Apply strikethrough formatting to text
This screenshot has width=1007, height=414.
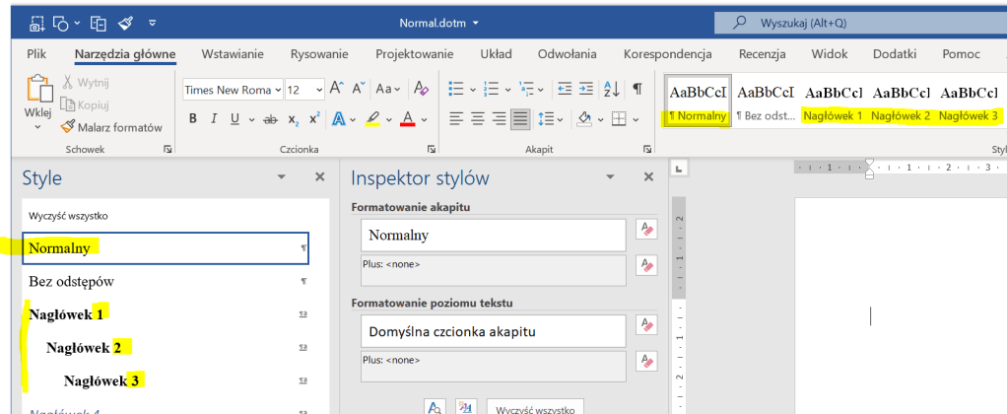(x=269, y=119)
